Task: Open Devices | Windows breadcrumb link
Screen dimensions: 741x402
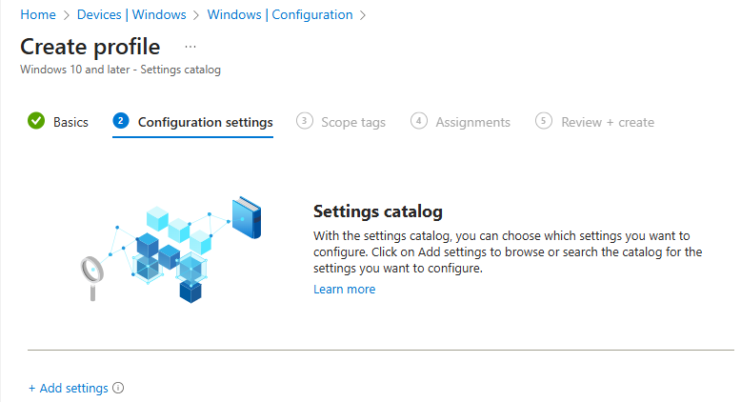Action: pyautogui.click(x=130, y=15)
